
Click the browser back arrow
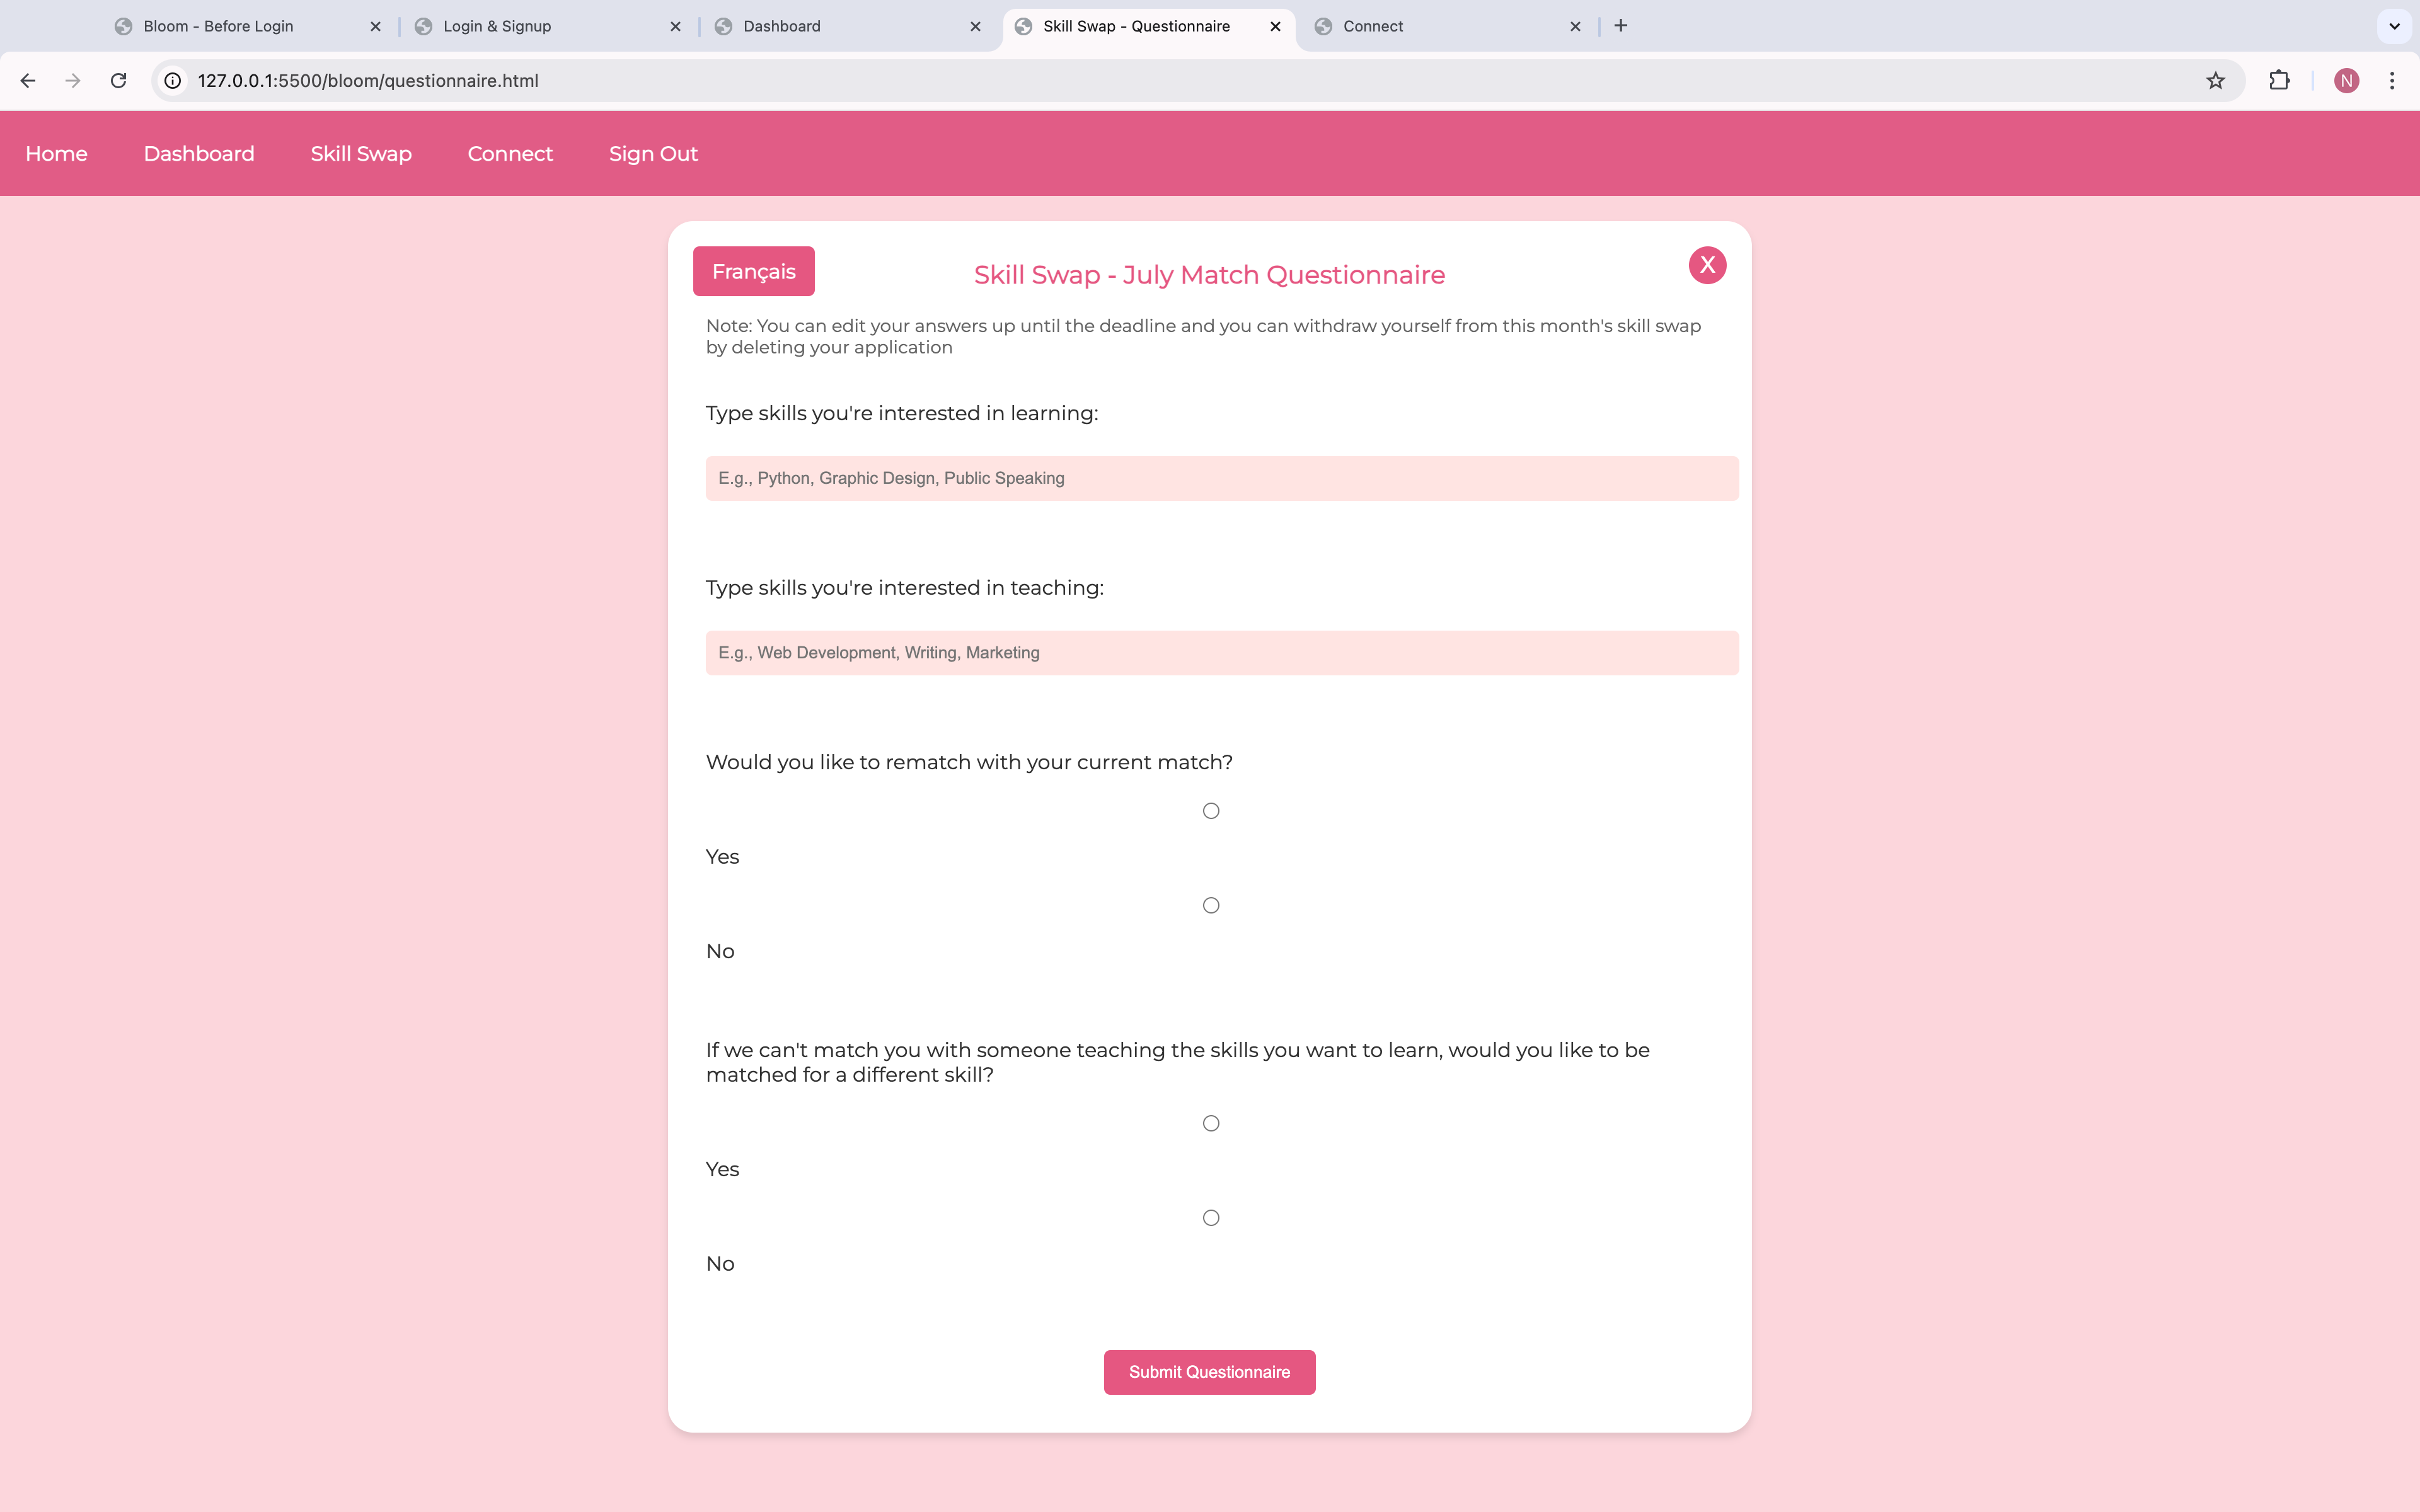click(x=28, y=81)
